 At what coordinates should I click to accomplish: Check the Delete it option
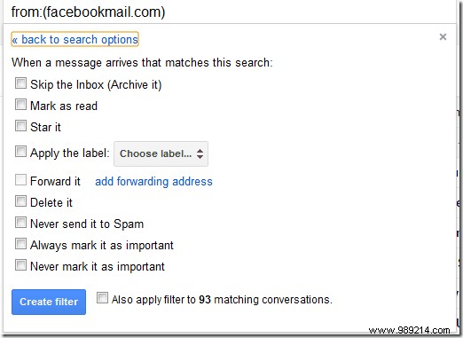(x=20, y=201)
